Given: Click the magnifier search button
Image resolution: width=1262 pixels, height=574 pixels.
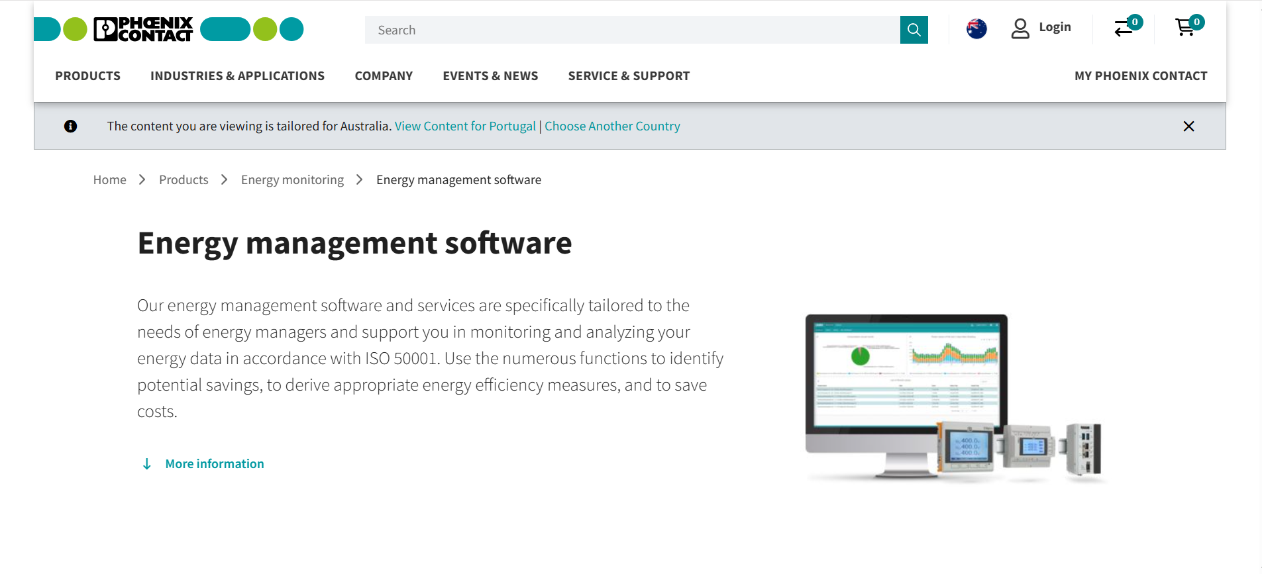Looking at the screenshot, I should tap(914, 30).
